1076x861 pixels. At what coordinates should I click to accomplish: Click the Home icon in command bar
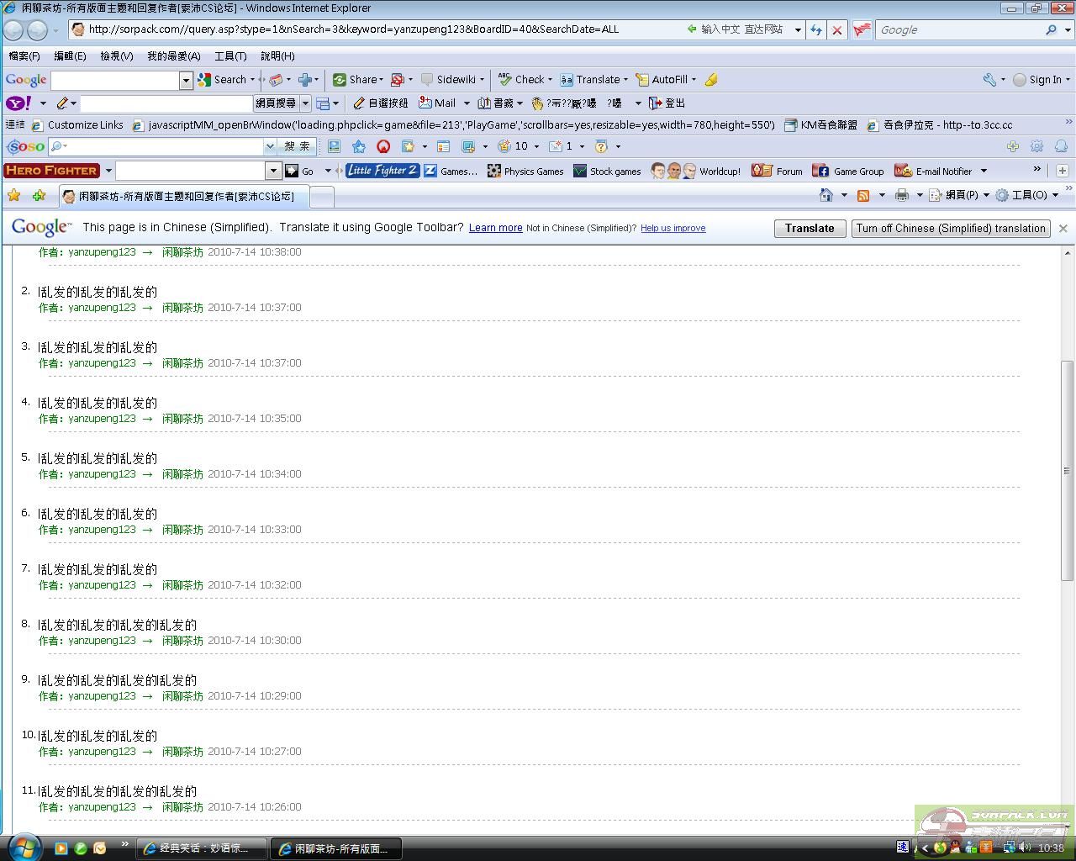826,195
